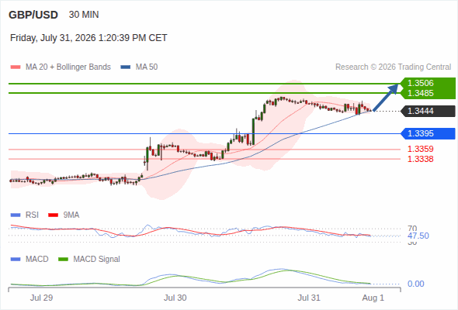The width and height of the screenshot is (458, 310).
Task: Click the Aug 1 axis date
Action: click(373, 298)
